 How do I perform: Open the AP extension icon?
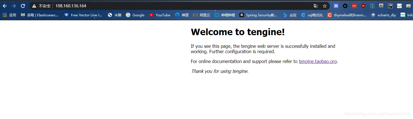click(381, 6)
